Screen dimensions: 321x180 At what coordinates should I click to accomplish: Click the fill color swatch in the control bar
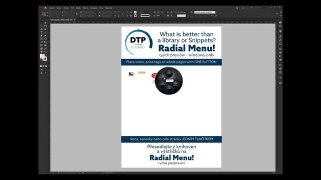(135, 12)
